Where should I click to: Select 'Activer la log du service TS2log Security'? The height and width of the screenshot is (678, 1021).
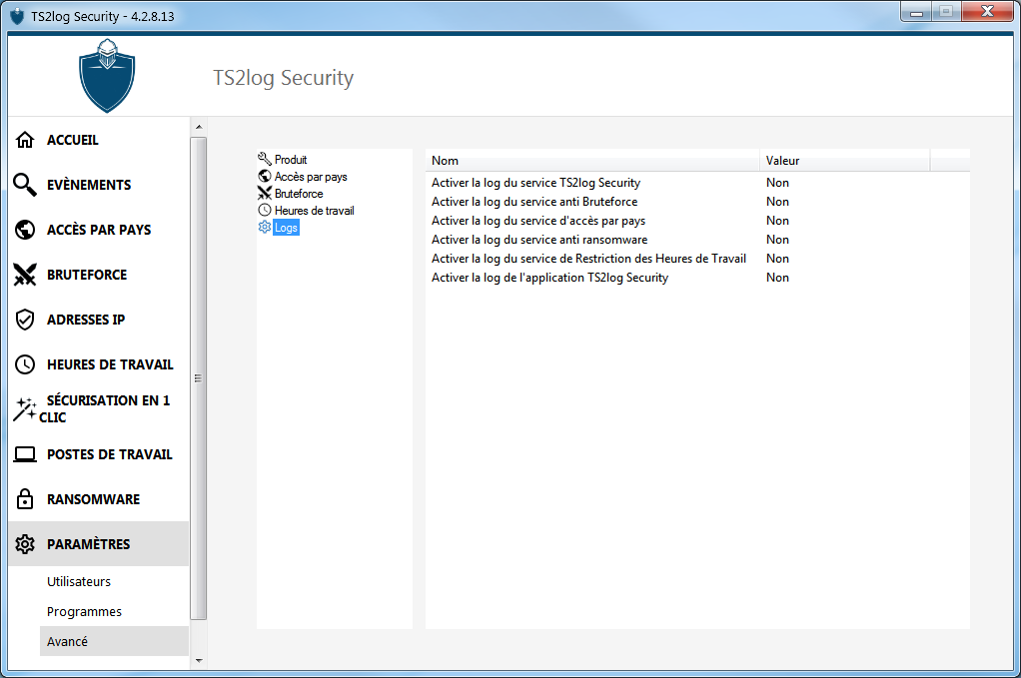click(535, 183)
